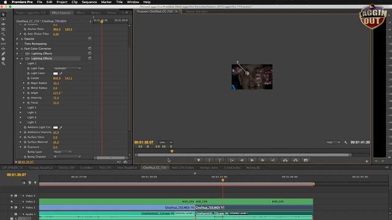Select the Razor tool
Viewport: 392px width, 220px height.
[3, 39]
